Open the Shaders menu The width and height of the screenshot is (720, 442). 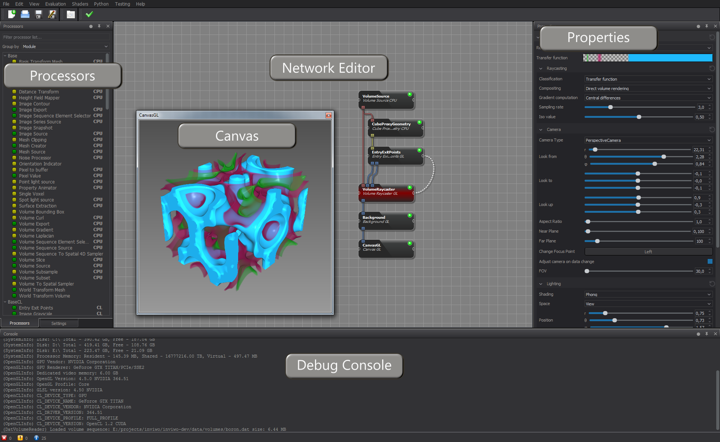click(80, 4)
